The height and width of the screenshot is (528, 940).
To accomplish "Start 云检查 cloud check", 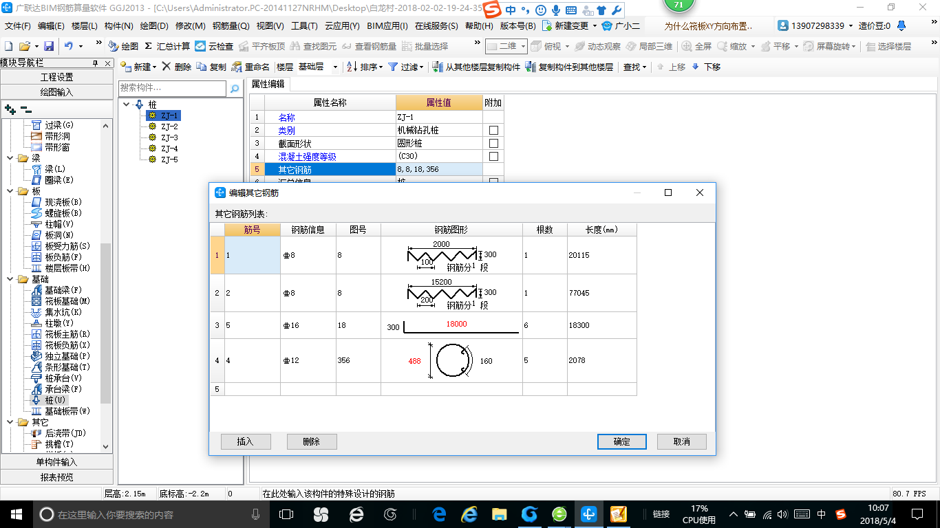I will pyautogui.click(x=214, y=46).
